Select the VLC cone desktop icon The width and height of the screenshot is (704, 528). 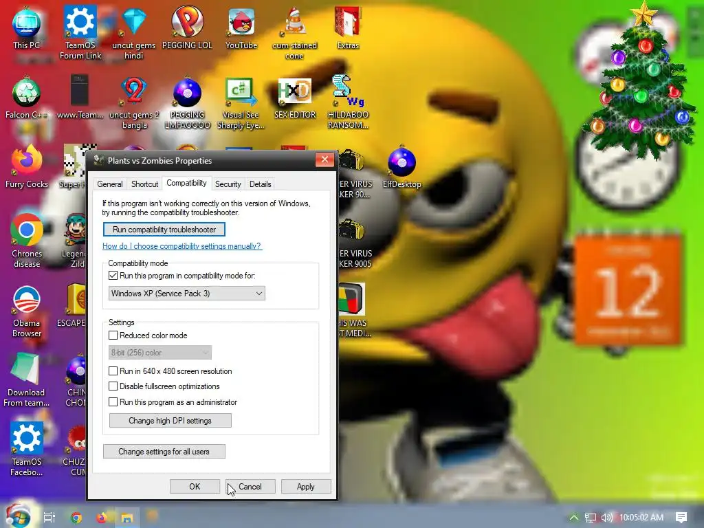click(x=294, y=33)
